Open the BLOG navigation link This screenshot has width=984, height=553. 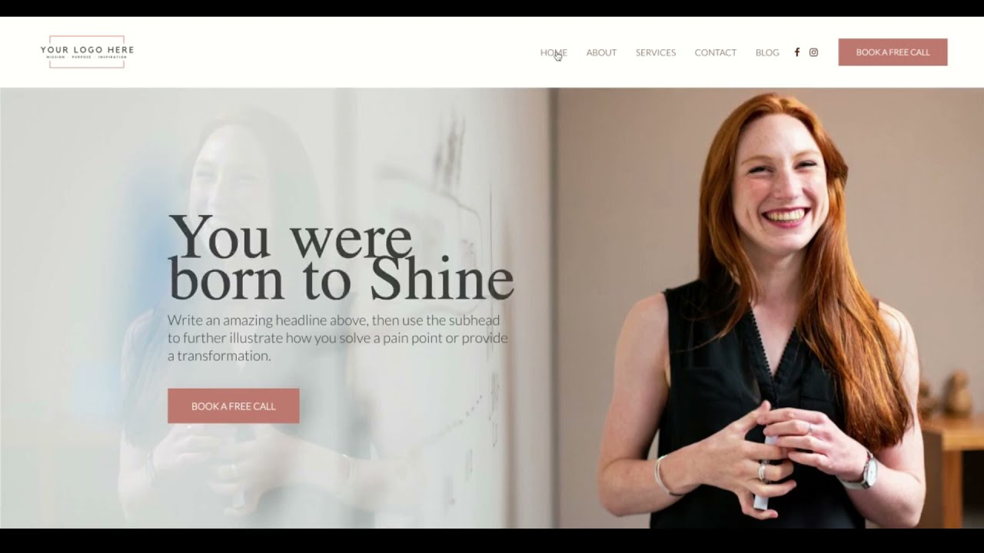click(x=767, y=52)
